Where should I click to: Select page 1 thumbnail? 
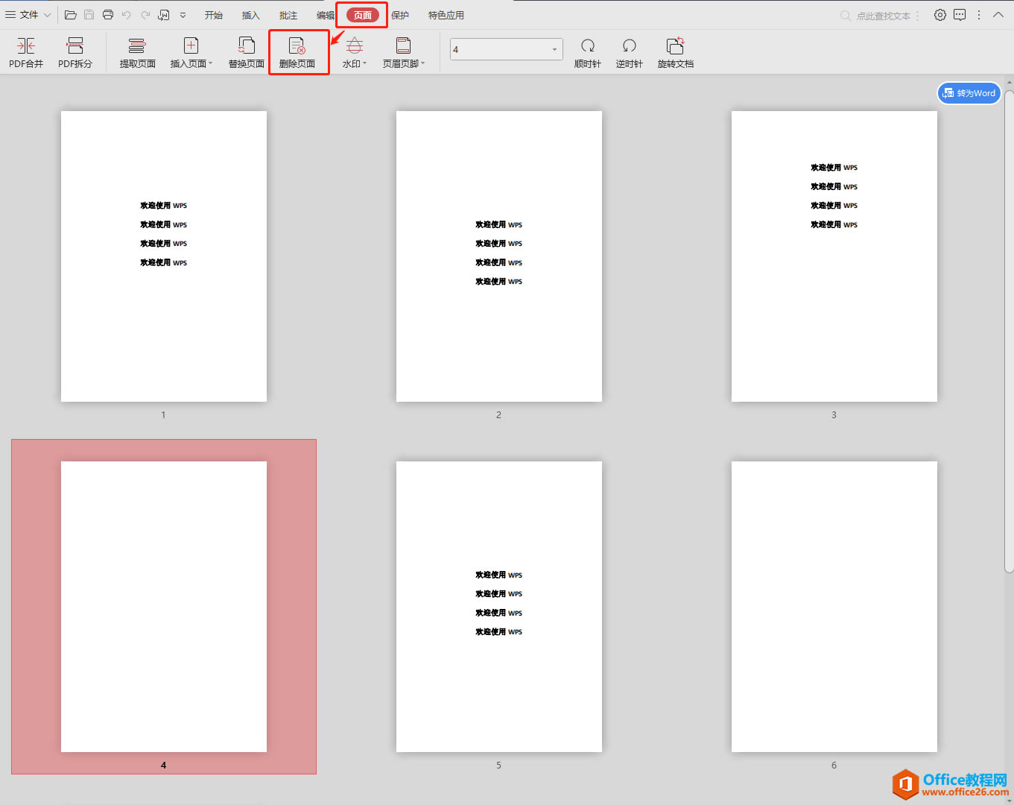pos(164,256)
